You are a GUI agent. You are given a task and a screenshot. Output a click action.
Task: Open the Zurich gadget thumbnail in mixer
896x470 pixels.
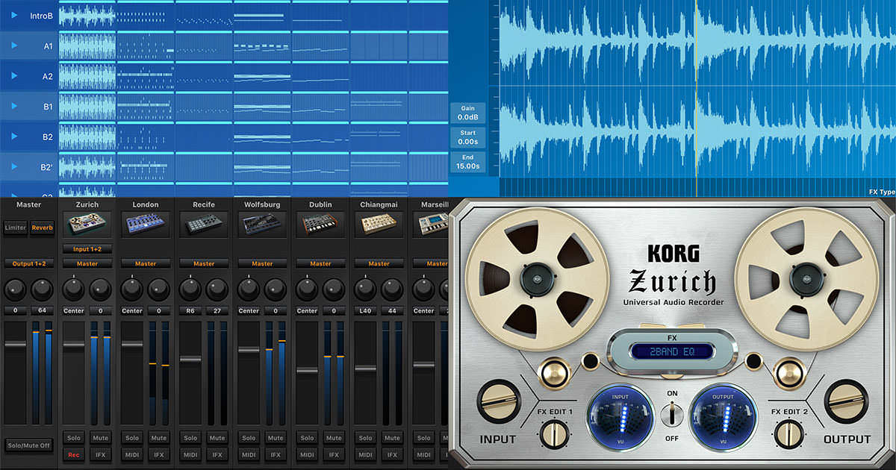[x=87, y=224]
